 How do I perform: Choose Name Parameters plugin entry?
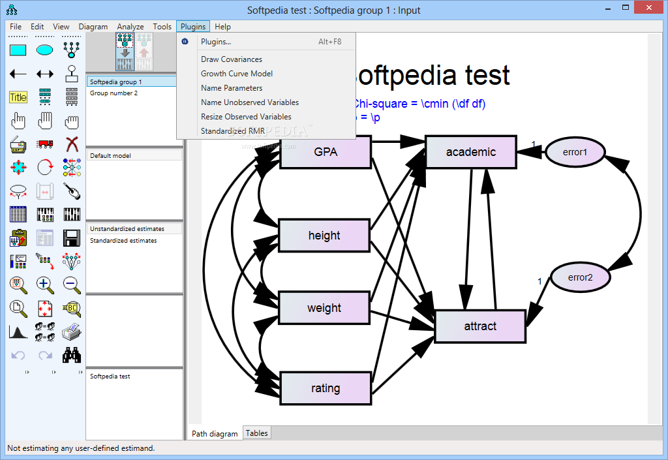(x=266, y=87)
